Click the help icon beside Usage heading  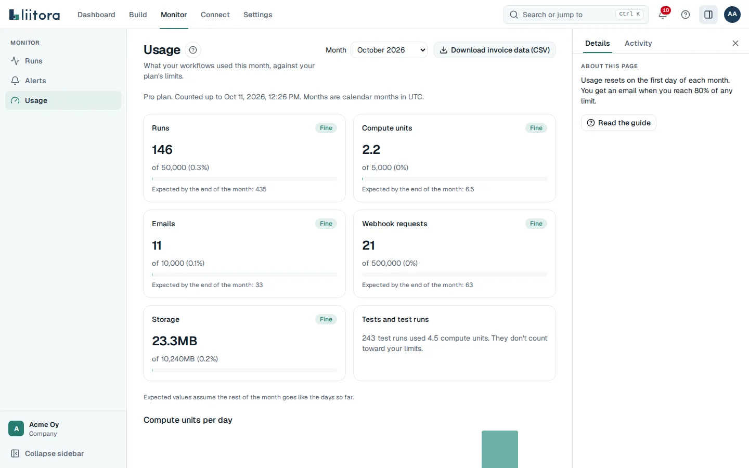point(193,50)
